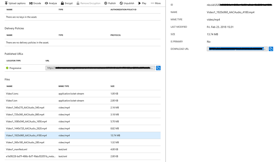Click the green checkmark on the Progressive locator
Viewport: 279px width, 162px height.
tap(7, 68)
